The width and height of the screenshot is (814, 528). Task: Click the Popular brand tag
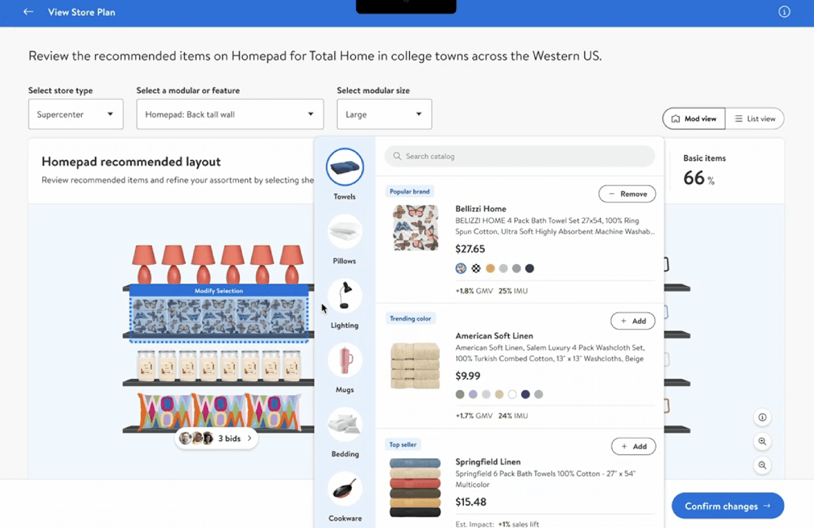click(x=410, y=191)
